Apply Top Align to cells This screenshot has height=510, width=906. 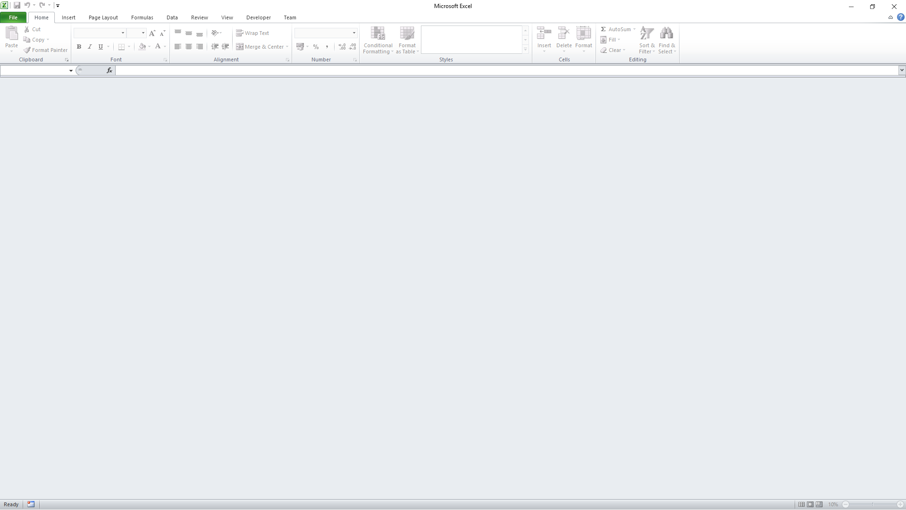(178, 33)
